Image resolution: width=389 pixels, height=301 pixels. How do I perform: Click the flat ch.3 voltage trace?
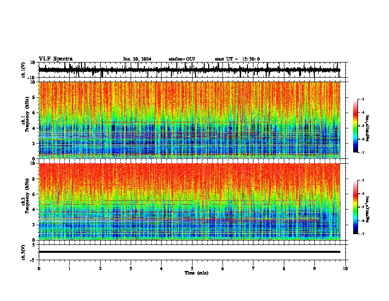point(189,252)
